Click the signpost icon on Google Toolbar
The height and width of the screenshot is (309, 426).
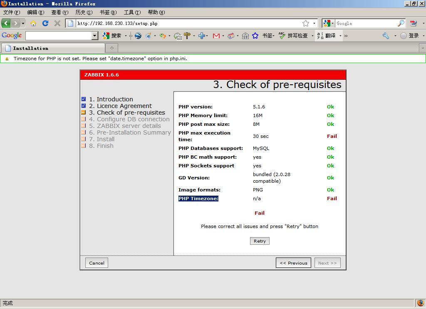pyautogui.click(x=187, y=36)
